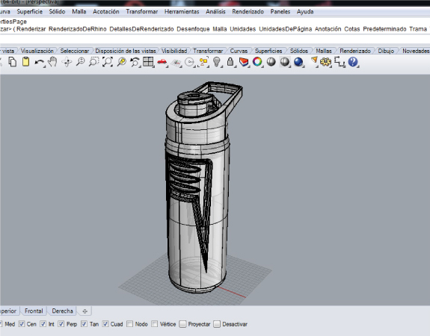This screenshot has height=336, width=430.
Task: Toggle the Cuad object snap checkbox
Action: pos(105,324)
